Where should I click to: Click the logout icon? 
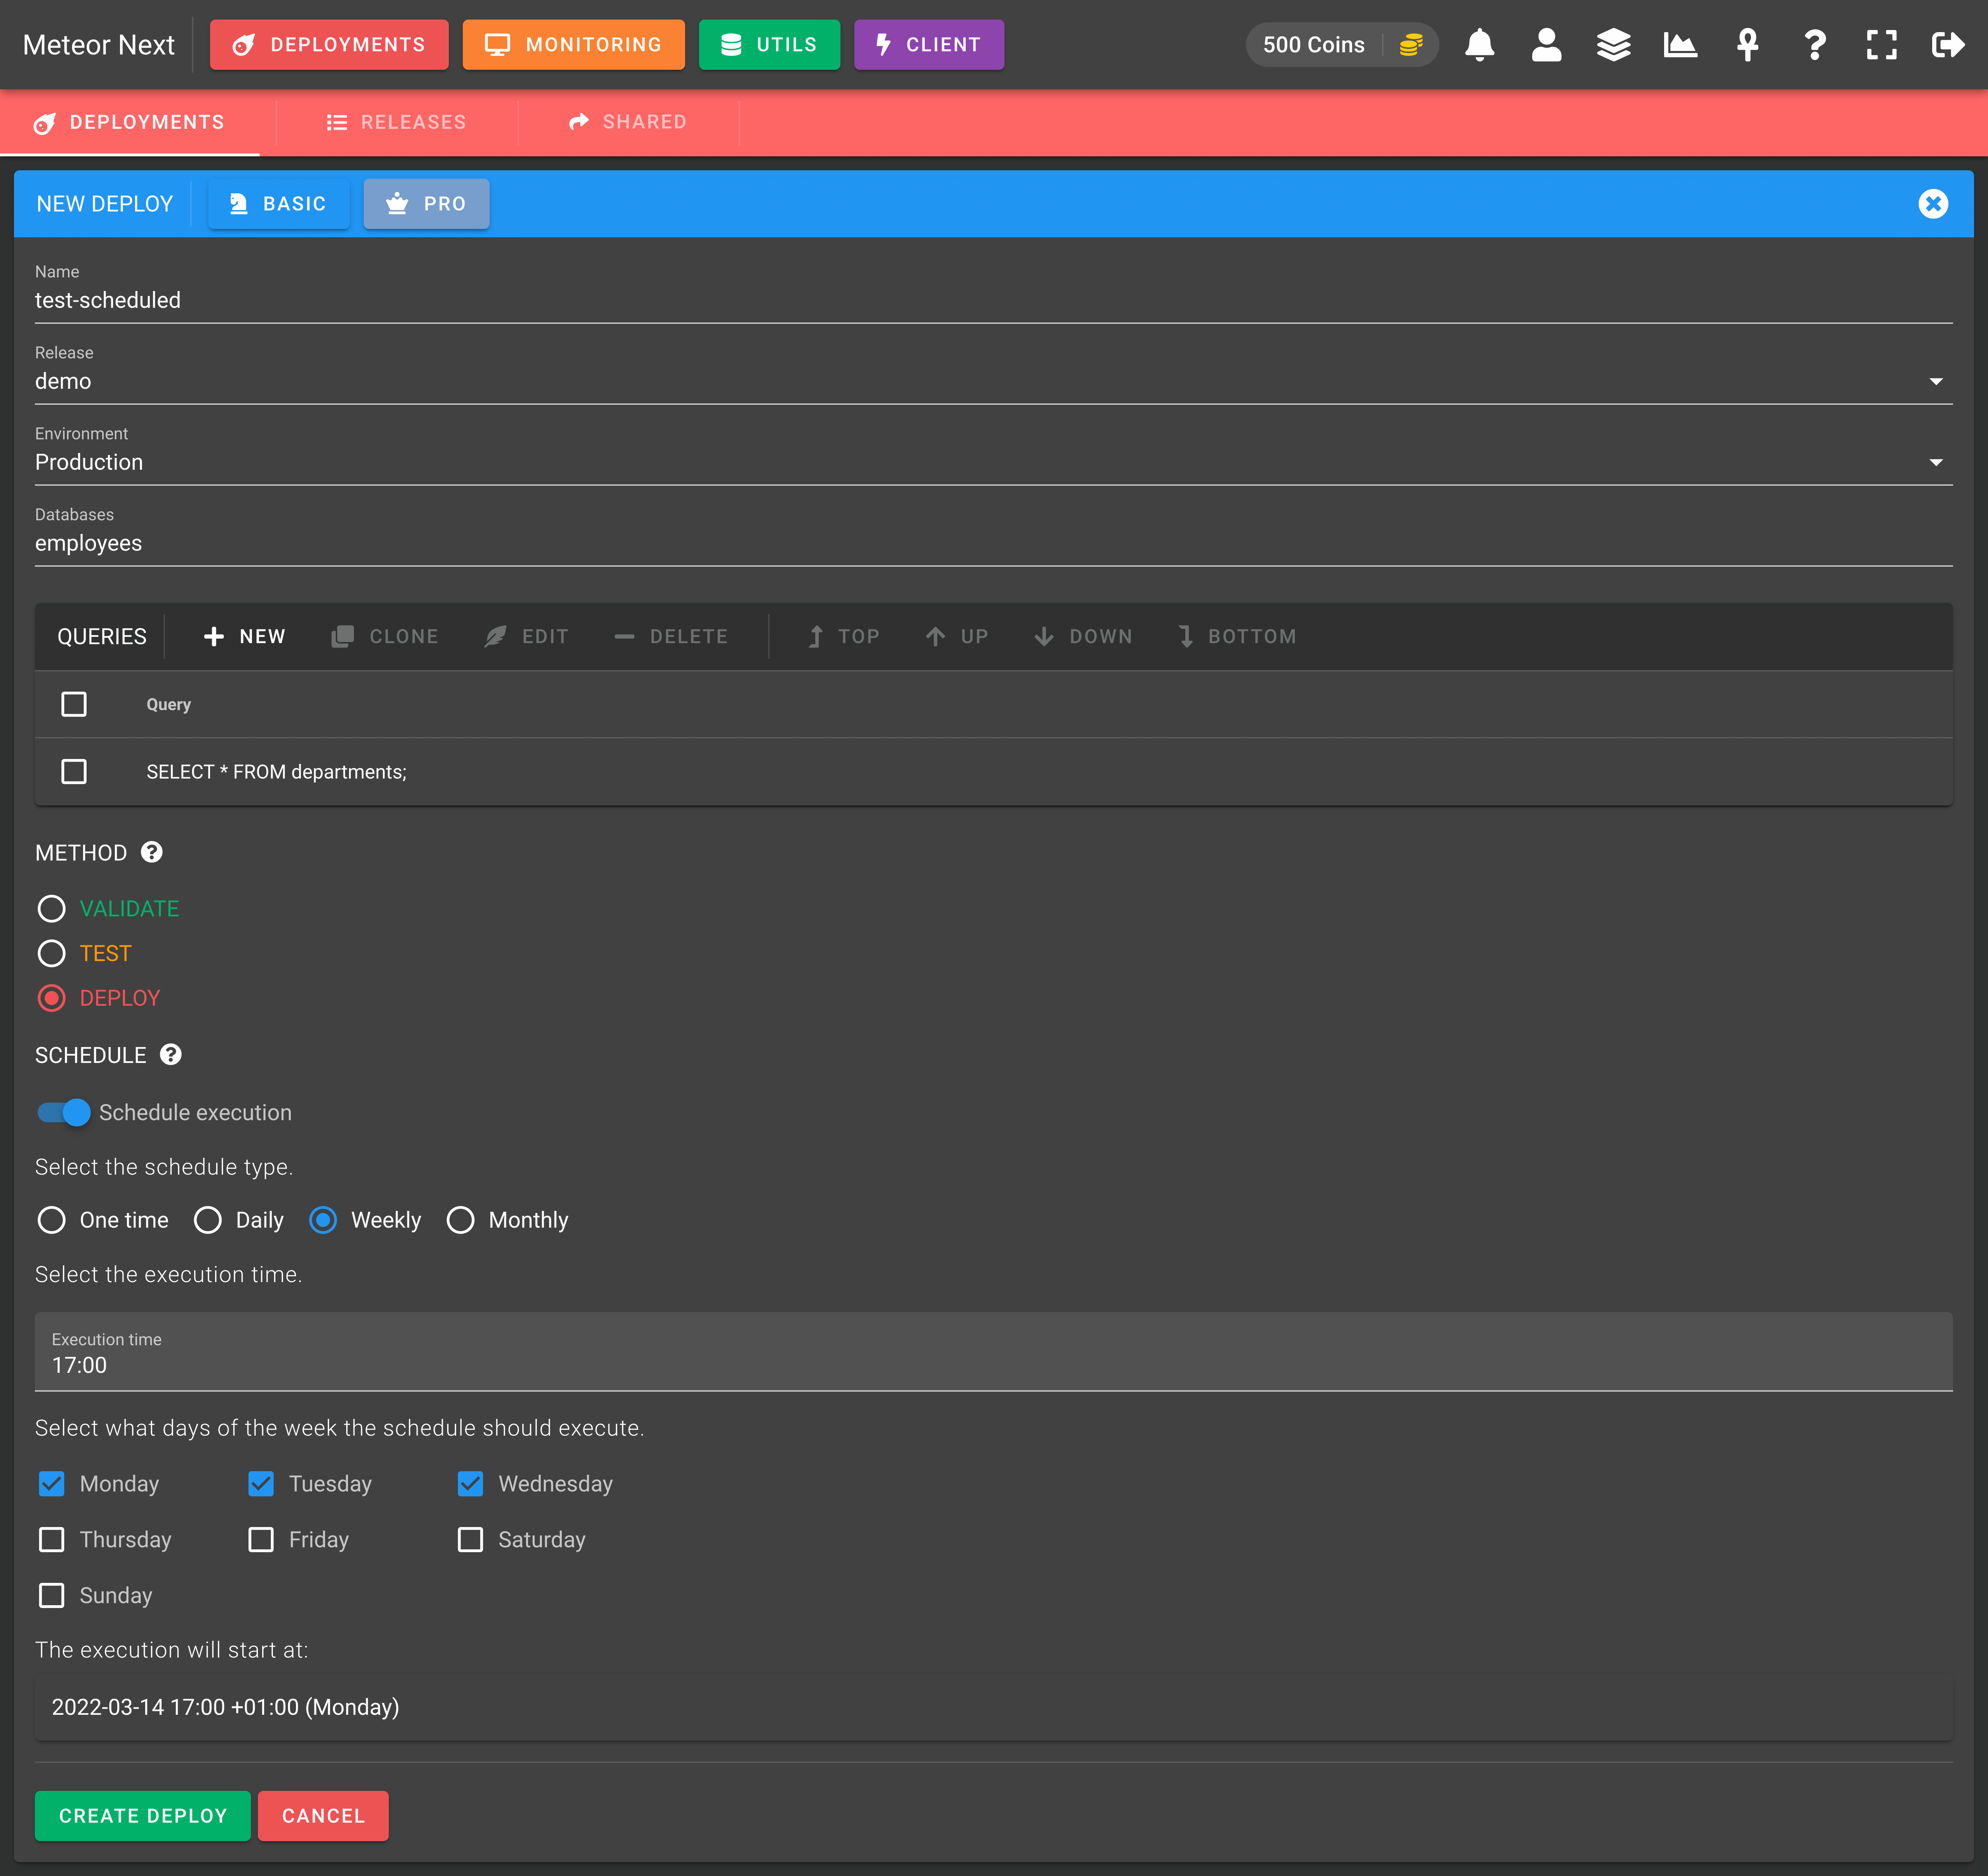tap(1948, 45)
